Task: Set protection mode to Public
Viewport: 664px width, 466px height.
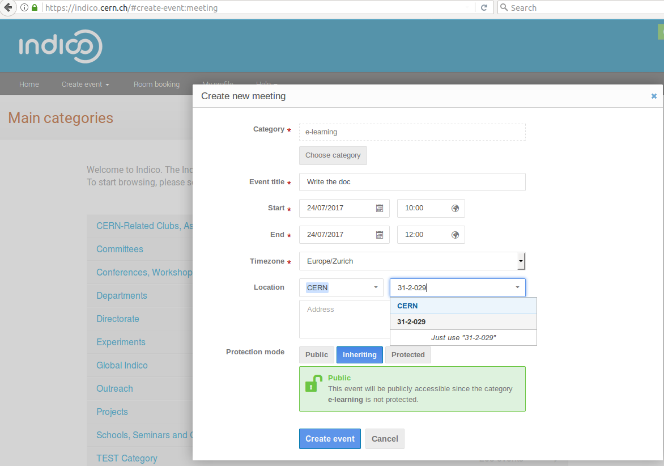Action: click(317, 355)
